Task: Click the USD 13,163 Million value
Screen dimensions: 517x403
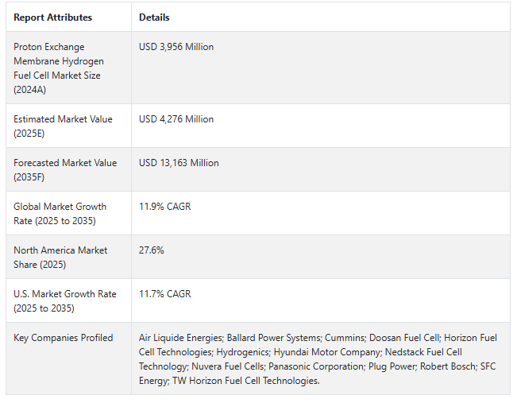Action: pos(179,163)
